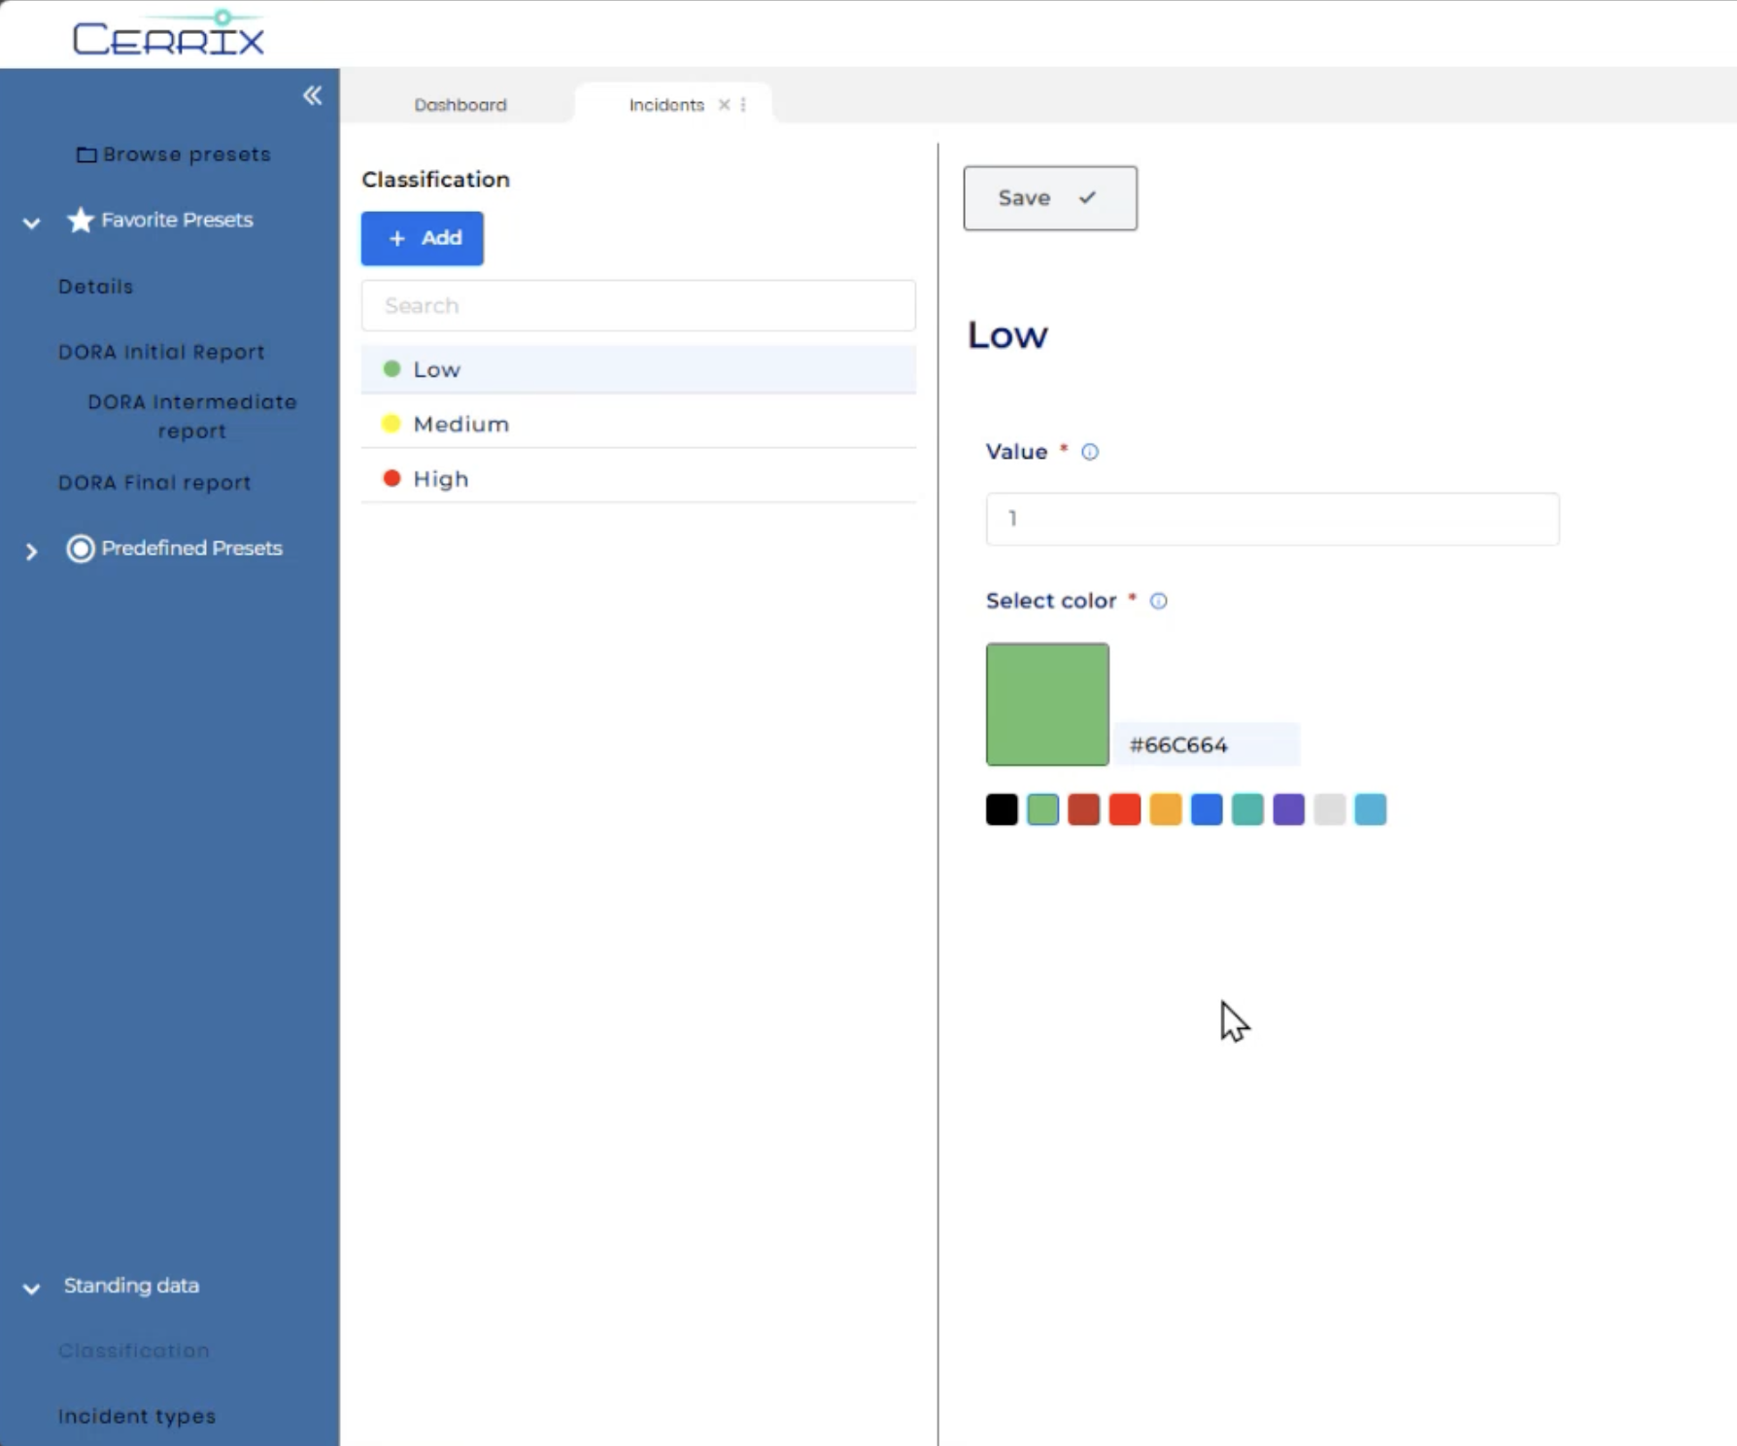
Task: Click the Save button
Action: [x=1049, y=198]
